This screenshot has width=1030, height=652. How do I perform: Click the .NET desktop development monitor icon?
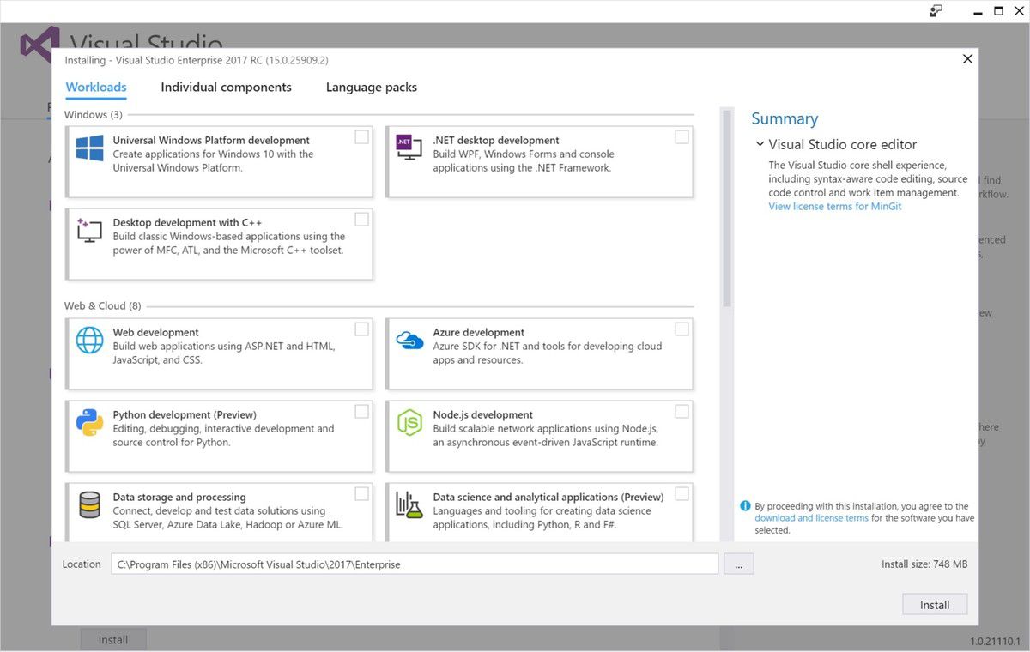point(409,148)
